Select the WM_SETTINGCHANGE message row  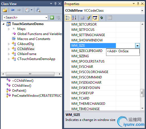tap(105, 35)
